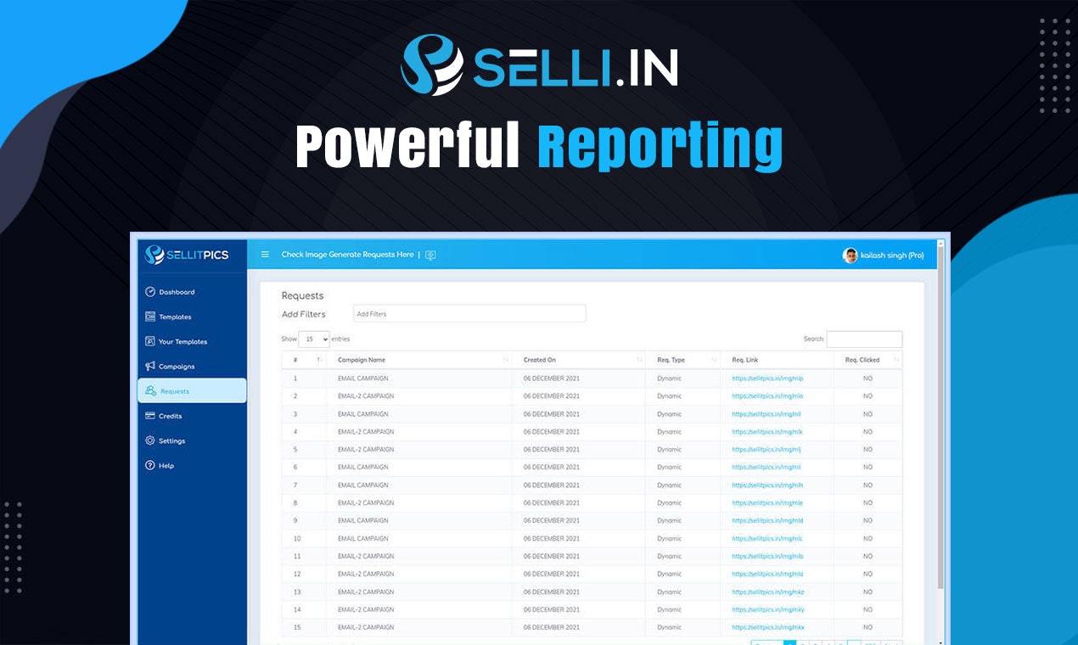Select EMAIL-2 CAMPAIGN in row 5

tap(366, 450)
